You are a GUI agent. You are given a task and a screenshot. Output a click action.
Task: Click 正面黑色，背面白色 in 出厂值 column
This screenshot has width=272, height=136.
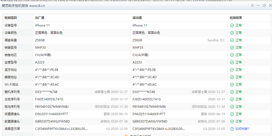(x=49, y=33)
